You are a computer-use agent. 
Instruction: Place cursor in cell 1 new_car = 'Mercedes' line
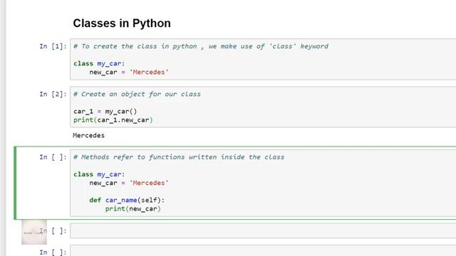129,73
